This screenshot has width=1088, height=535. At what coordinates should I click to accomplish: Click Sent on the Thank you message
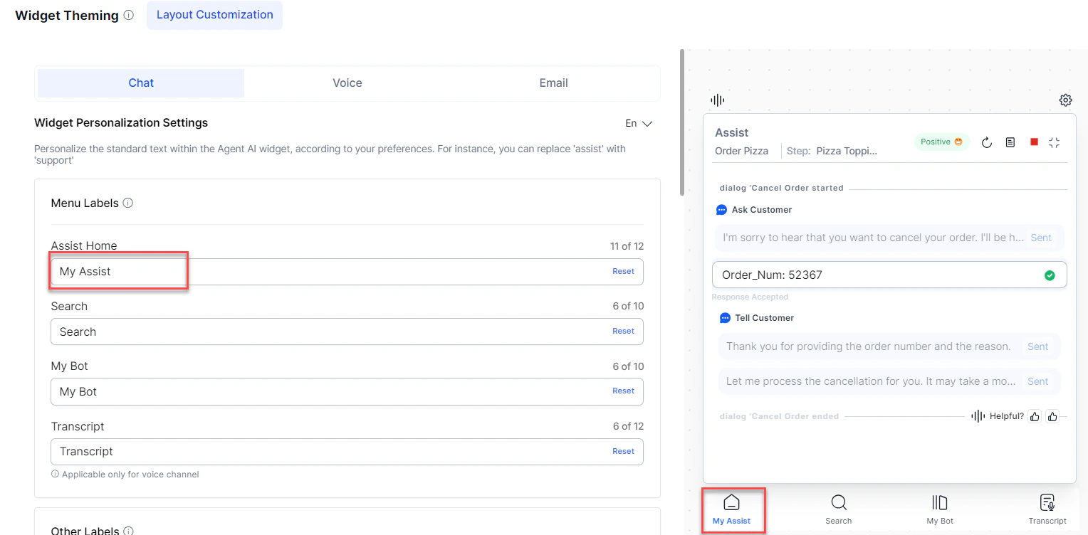coord(1037,346)
